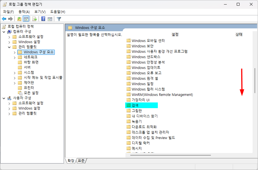This screenshot has width=258, height=170.
Task: Select 데스크톱 앱 설치 관리자 entry
Action: 150,132
